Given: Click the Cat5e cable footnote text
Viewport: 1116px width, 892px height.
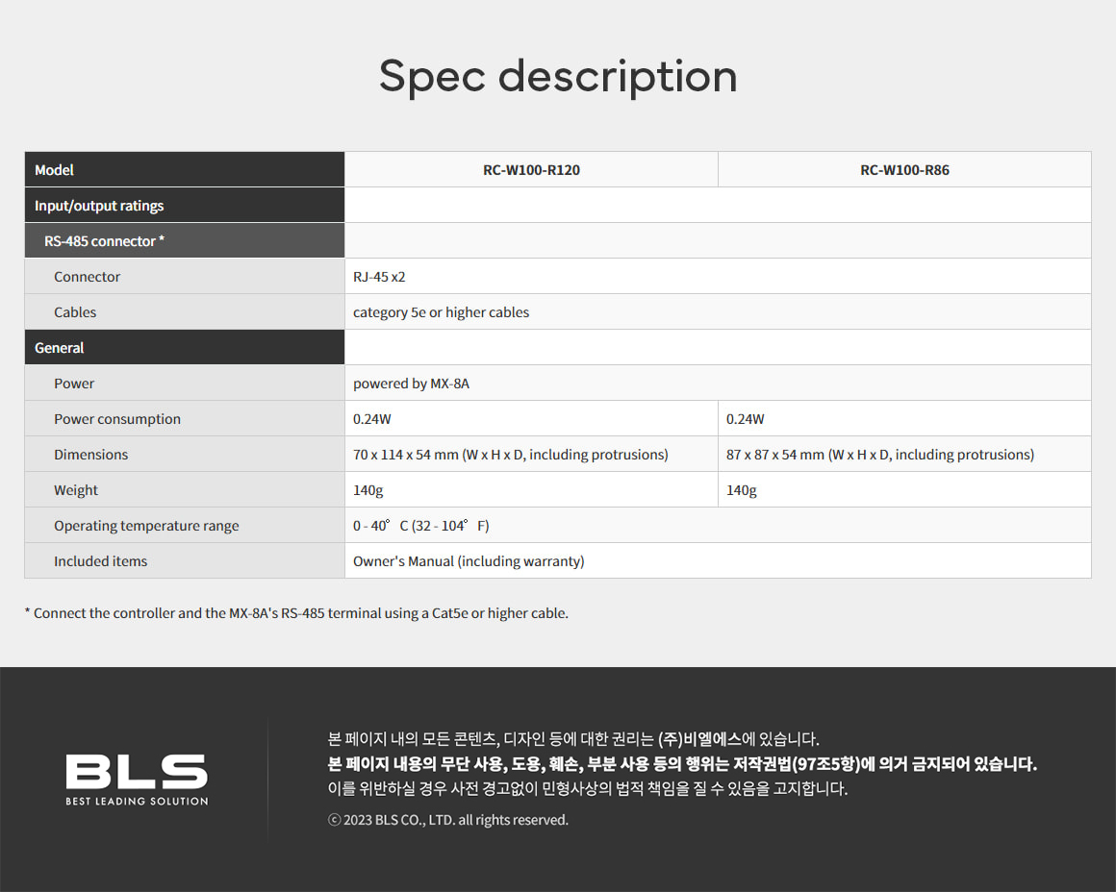Looking at the screenshot, I should tap(296, 612).
